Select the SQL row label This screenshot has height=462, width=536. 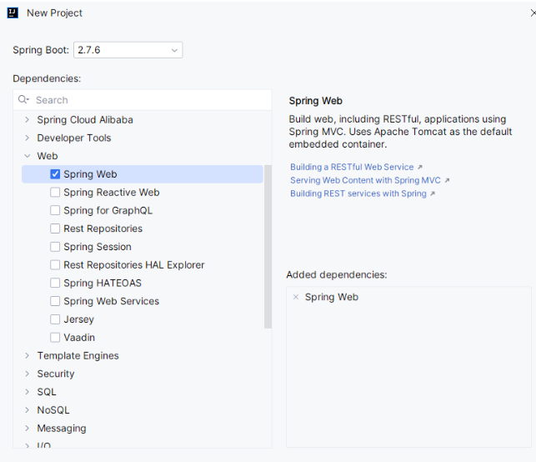point(47,392)
